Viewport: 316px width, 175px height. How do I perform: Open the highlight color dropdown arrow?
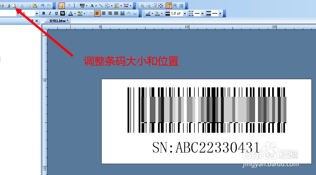(x=84, y=14)
